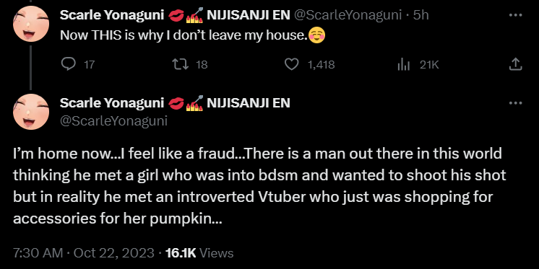Click the second tweet's profile avatar

coord(31,112)
